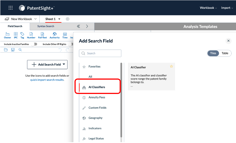Click the Analysis Templates header

(x=200, y=27)
